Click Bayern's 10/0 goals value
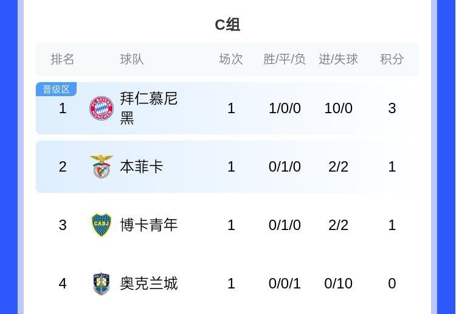This screenshot has width=456, height=314. pos(338,108)
